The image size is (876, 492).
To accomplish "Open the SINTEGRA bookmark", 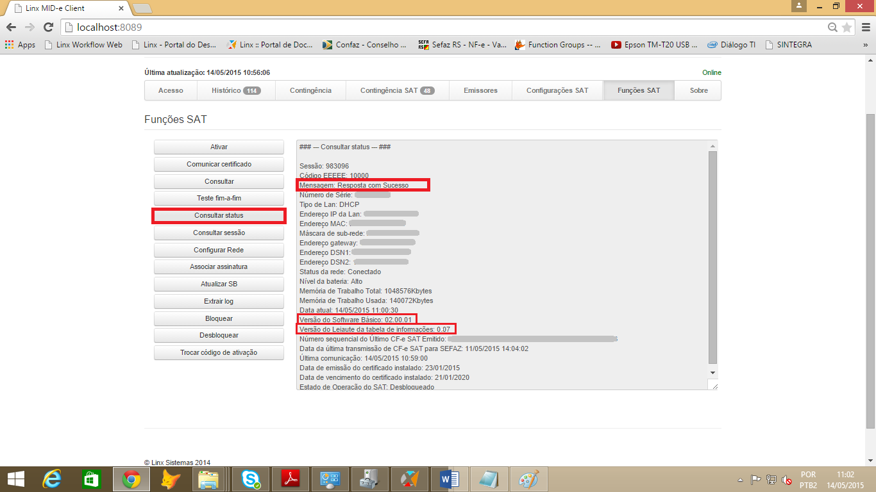I will (789, 45).
